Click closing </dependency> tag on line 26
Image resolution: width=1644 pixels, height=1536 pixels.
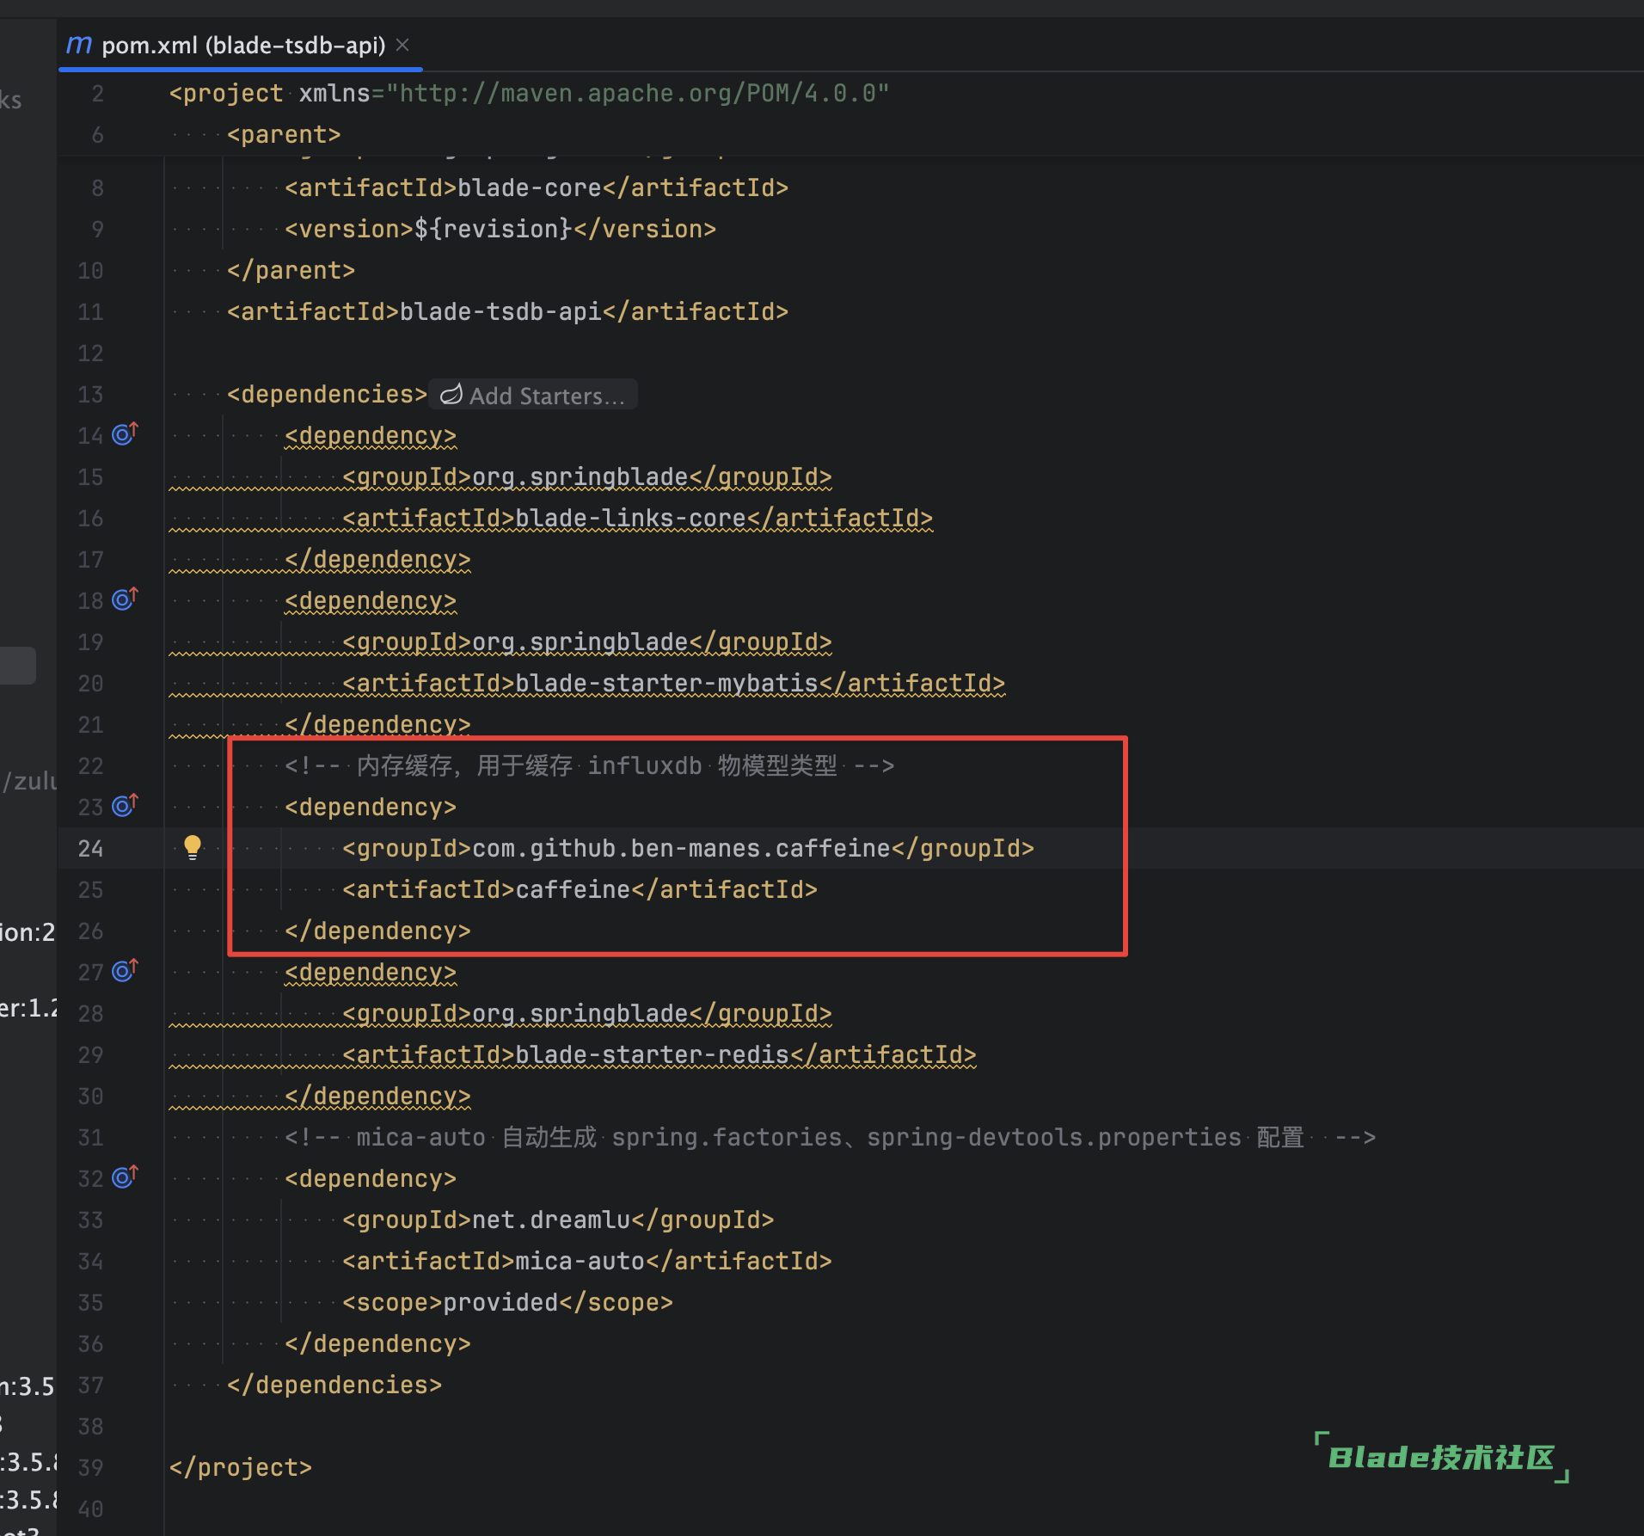point(377,931)
